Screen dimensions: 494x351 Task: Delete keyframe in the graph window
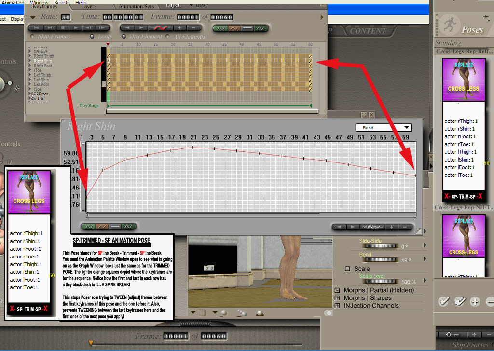(x=405, y=227)
